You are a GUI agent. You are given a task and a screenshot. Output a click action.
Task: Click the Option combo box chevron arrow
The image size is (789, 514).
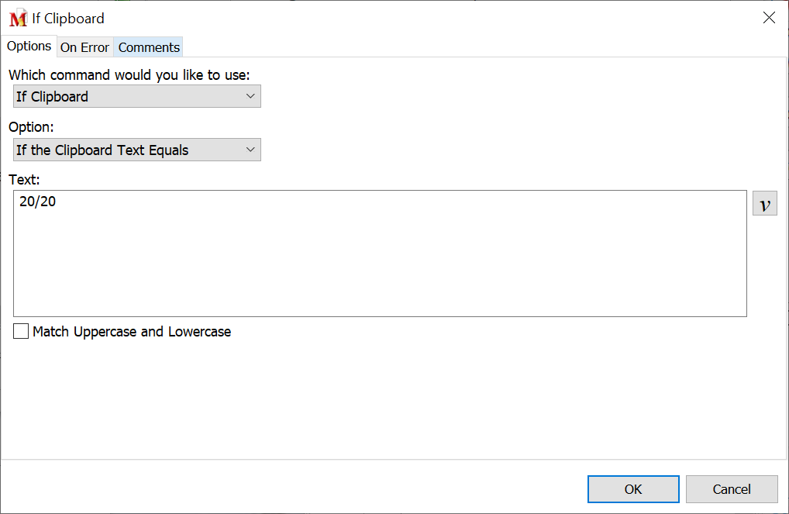pyautogui.click(x=250, y=150)
